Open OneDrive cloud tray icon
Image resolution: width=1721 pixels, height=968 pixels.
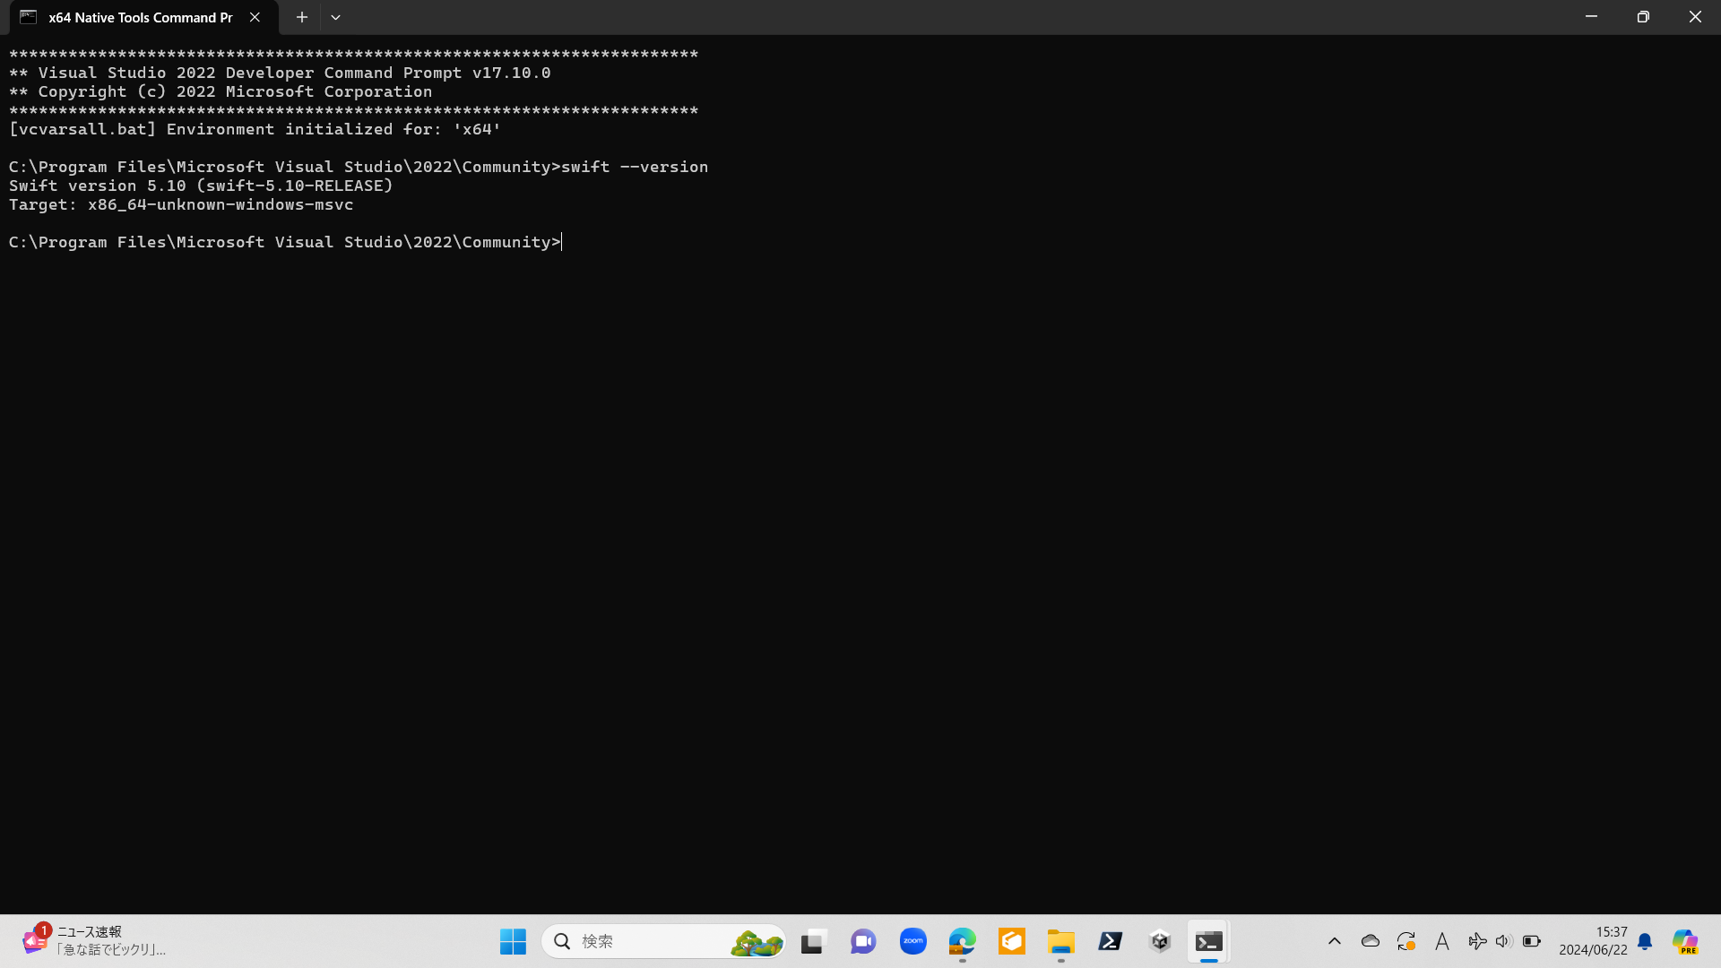coord(1371,941)
